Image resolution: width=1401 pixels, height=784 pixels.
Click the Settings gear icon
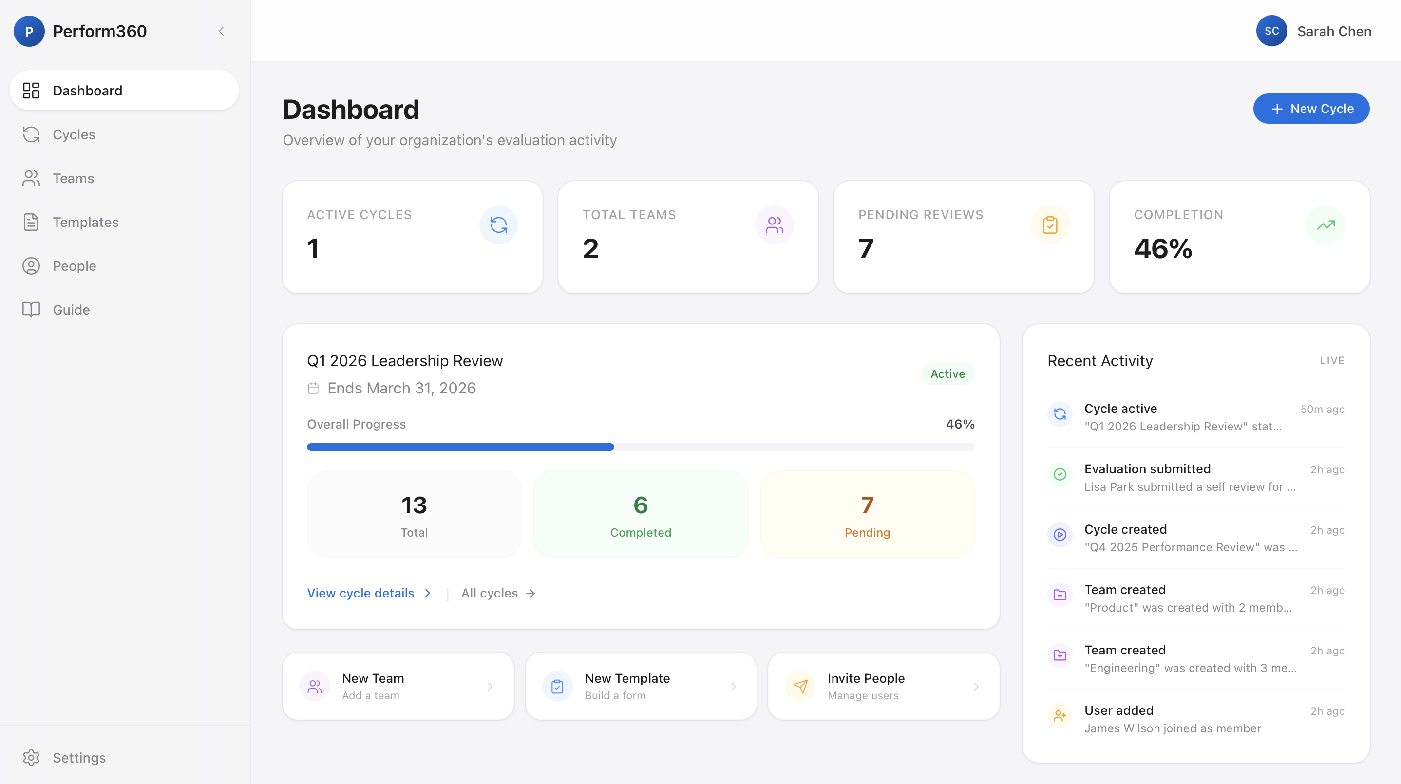point(31,757)
